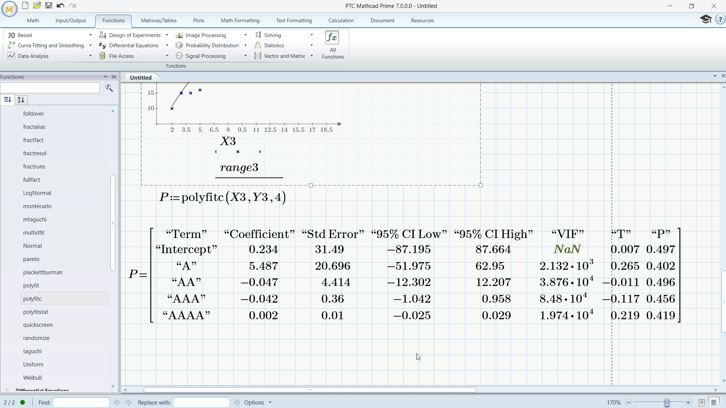
Task: Select polyfitc in the functions list
Action: (x=64, y=299)
